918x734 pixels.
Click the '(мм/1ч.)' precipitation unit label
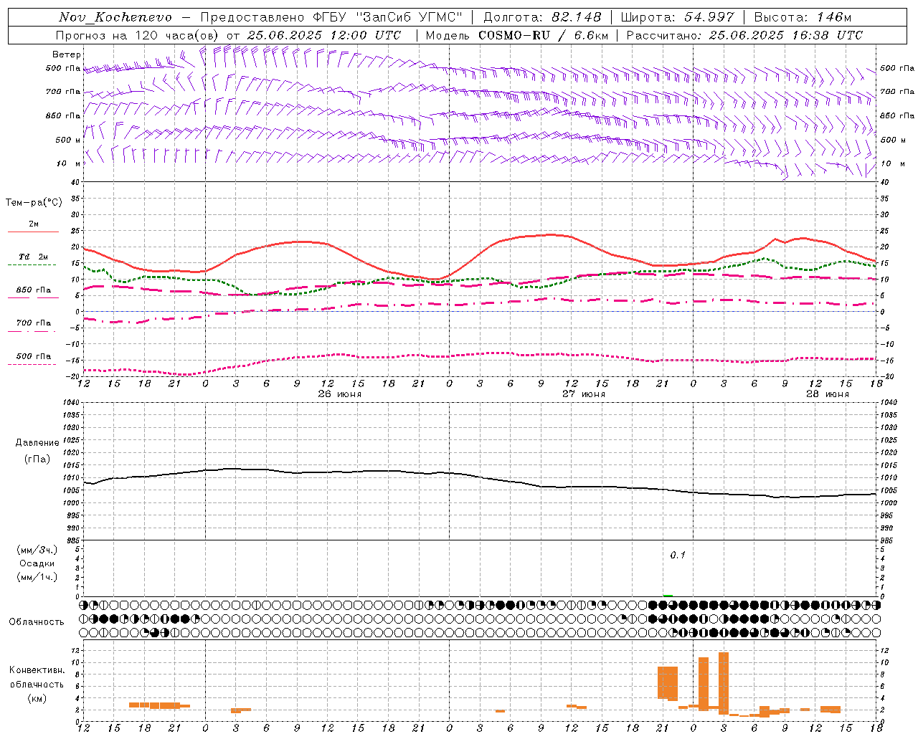(x=37, y=577)
